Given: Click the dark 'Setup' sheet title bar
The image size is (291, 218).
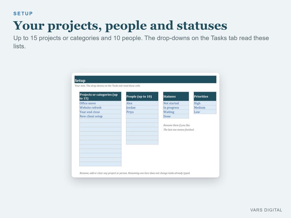Looking at the screenshot, I should click(145, 79).
